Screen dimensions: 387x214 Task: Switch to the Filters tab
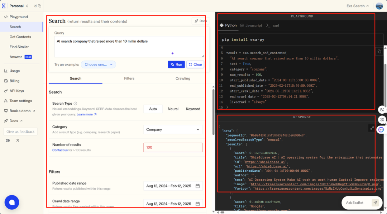[129, 79]
